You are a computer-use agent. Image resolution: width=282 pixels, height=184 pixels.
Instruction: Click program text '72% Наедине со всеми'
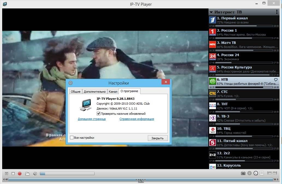click(233, 22)
